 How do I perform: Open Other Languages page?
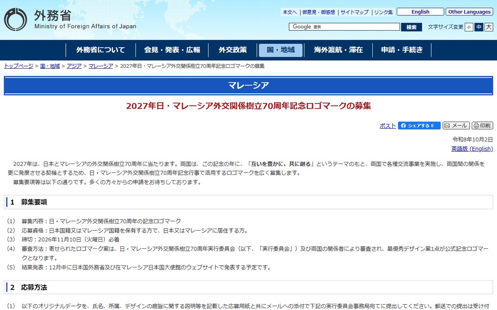469,12
